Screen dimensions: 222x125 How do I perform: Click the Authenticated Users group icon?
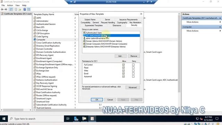84,33
